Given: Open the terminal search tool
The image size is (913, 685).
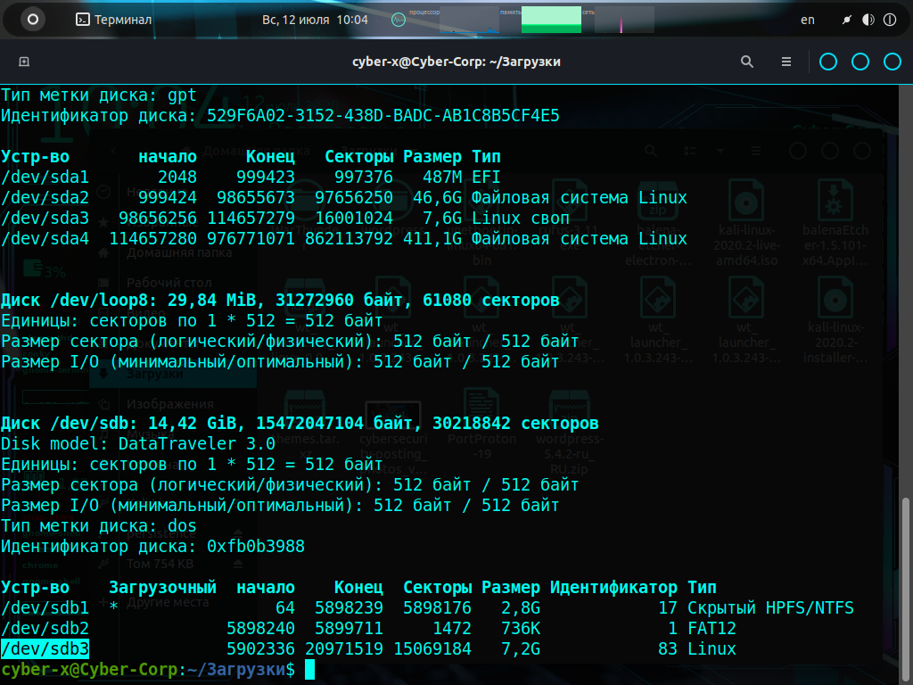Looking at the screenshot, I should click(x=747, y=62).
